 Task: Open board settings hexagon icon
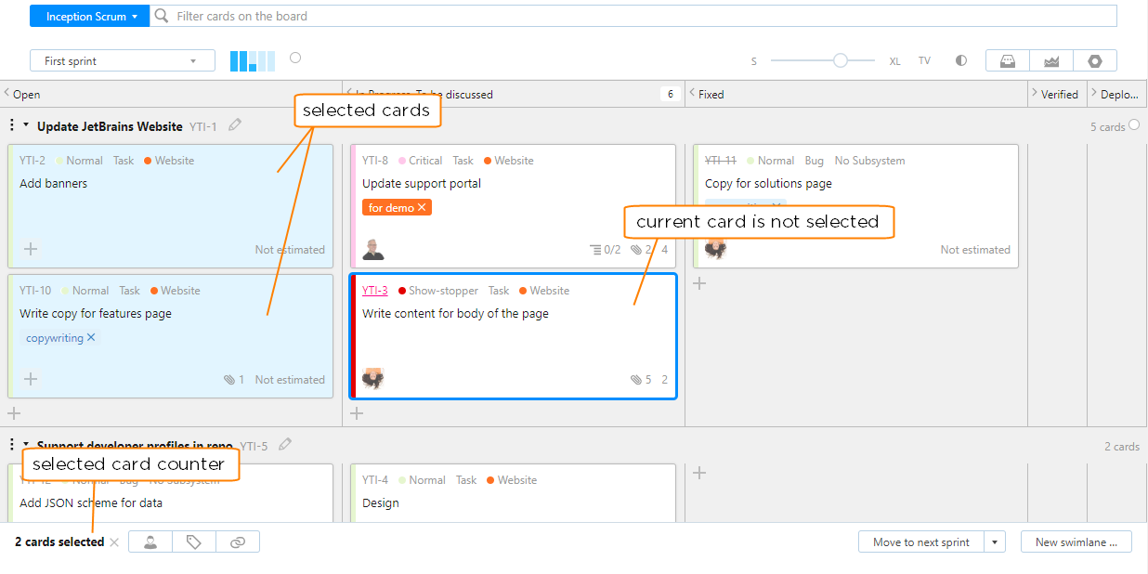tap(1095, 60)
